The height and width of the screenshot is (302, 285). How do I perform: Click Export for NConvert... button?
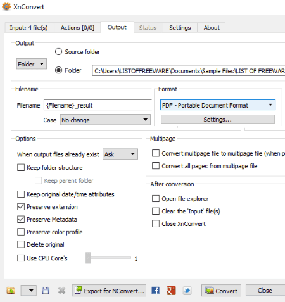(109, 291)
